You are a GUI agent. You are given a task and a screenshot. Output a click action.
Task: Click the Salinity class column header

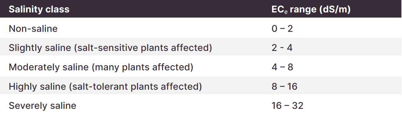click(x=39, y=9)
